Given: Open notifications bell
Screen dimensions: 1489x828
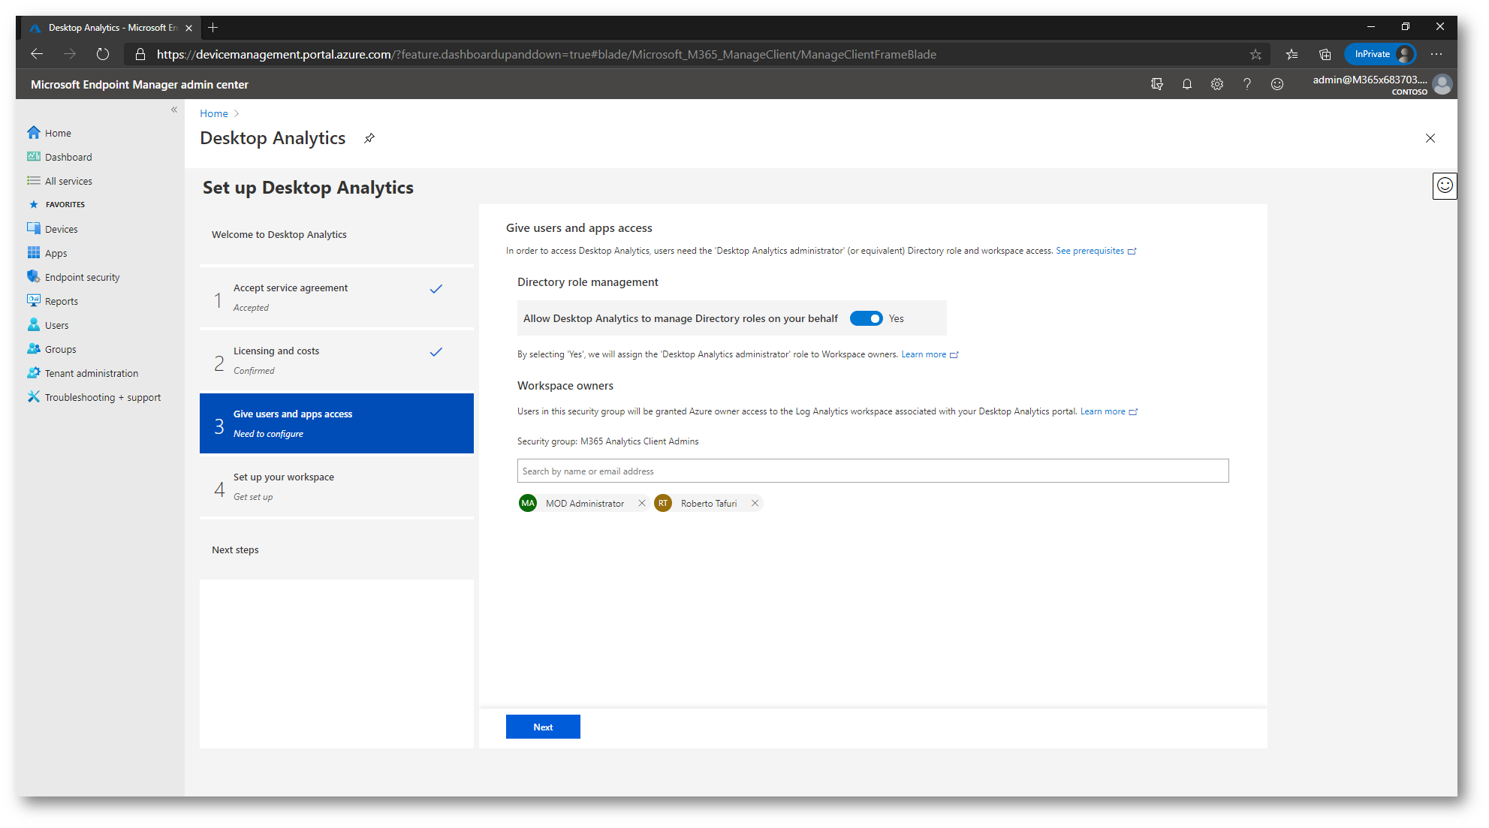Looking at the screenshot, I should pos(1187,84).
